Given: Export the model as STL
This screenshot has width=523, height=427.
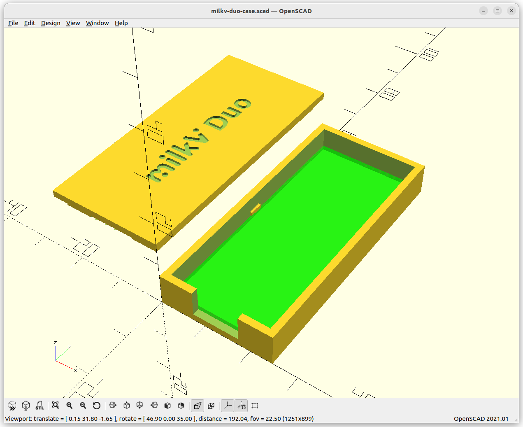Looking at the screenshot, I should point(40,406).
